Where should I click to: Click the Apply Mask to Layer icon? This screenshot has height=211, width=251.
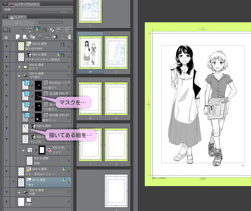point(62,37)
